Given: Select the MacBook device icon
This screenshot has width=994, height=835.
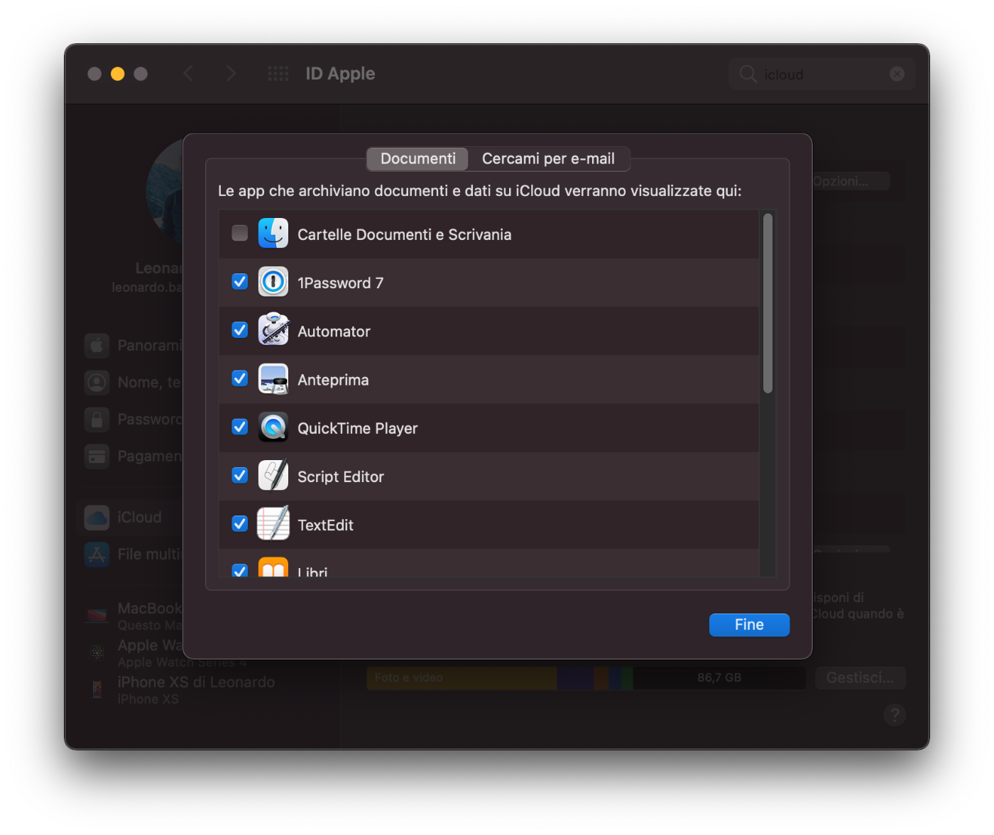Looking at the screenshot, I should tap(97, 616).
